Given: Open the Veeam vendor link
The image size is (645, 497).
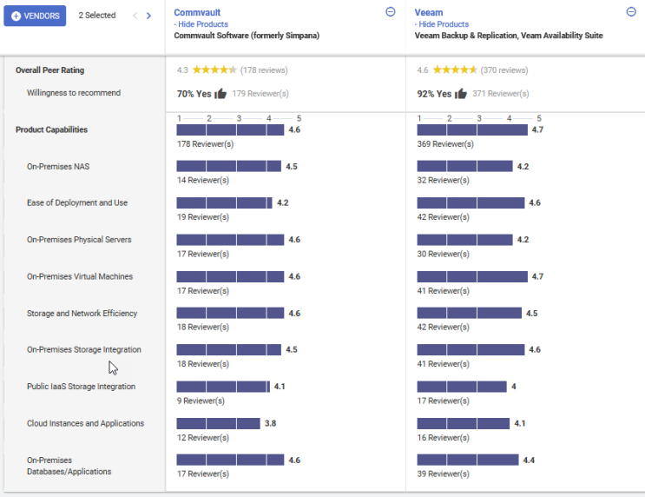Looking at the screenshot, I should click(430, 13).
